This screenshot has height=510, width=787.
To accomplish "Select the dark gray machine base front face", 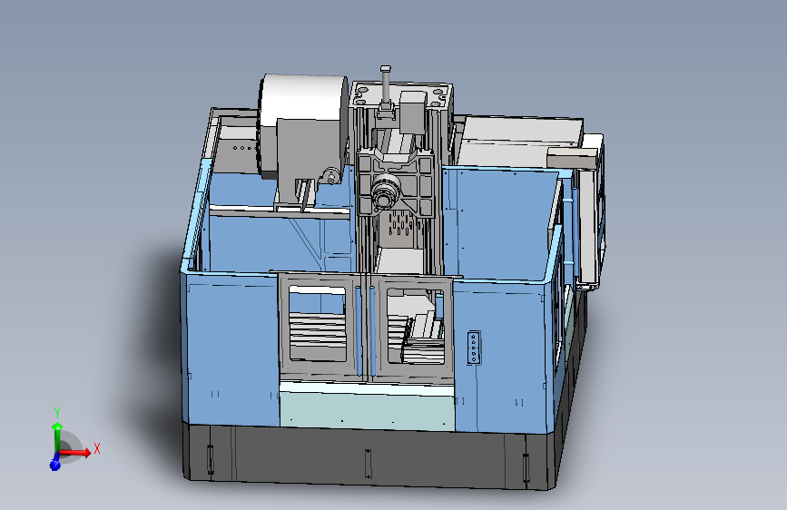I will (369, 456).
